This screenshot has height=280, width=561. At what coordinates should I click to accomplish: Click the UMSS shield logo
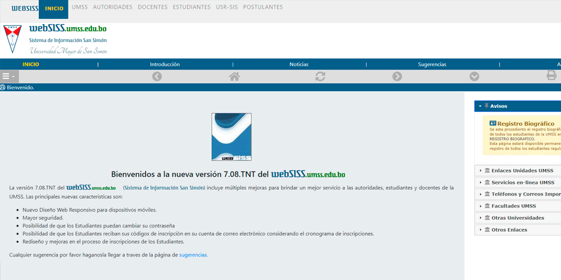click(x=12, y=39)
